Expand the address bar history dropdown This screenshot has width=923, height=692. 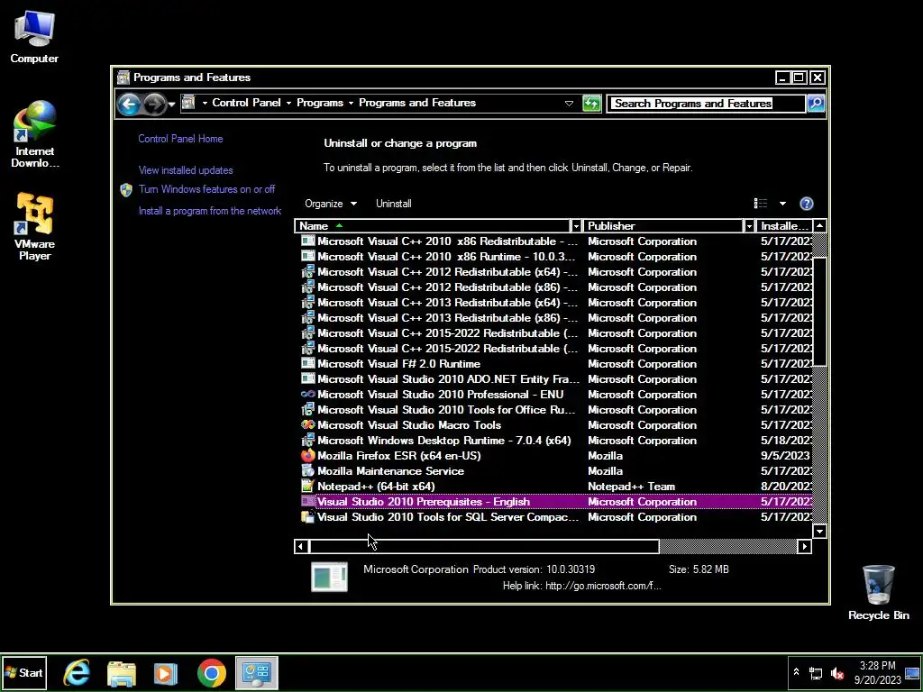click(569, 104)
